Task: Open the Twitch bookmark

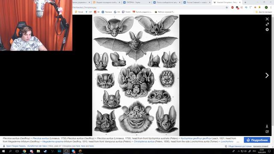Action: point(126,12)
